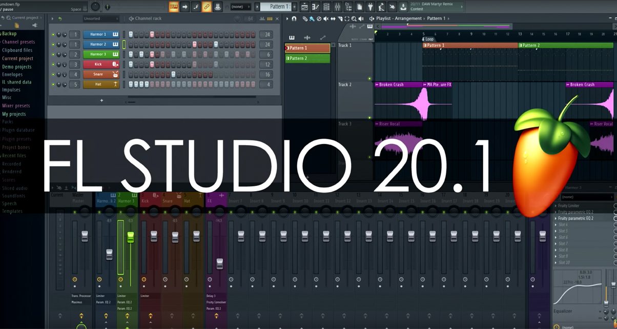Show pattern clips tab icon in picker panel

point(292,37)
